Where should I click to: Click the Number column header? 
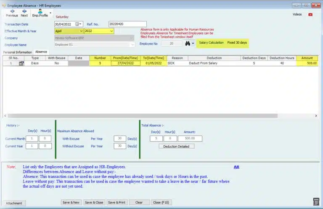(100, 58)
